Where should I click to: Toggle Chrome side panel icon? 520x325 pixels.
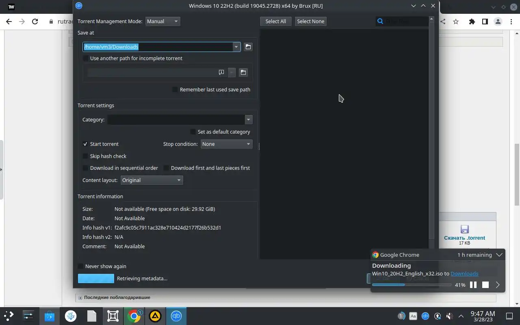485,22
